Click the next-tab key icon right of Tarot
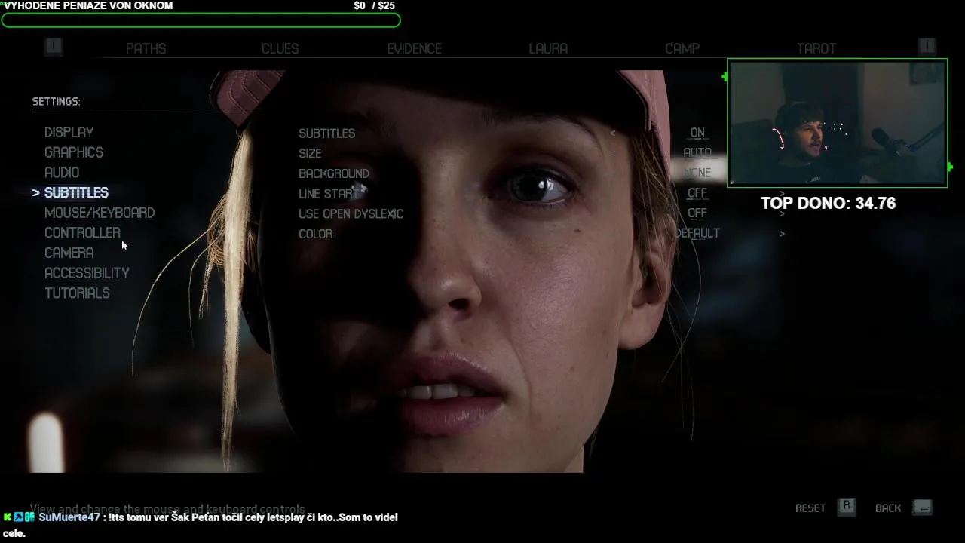Image resolution: width=965 pixels, height=543 pixels. coord(927,47)
